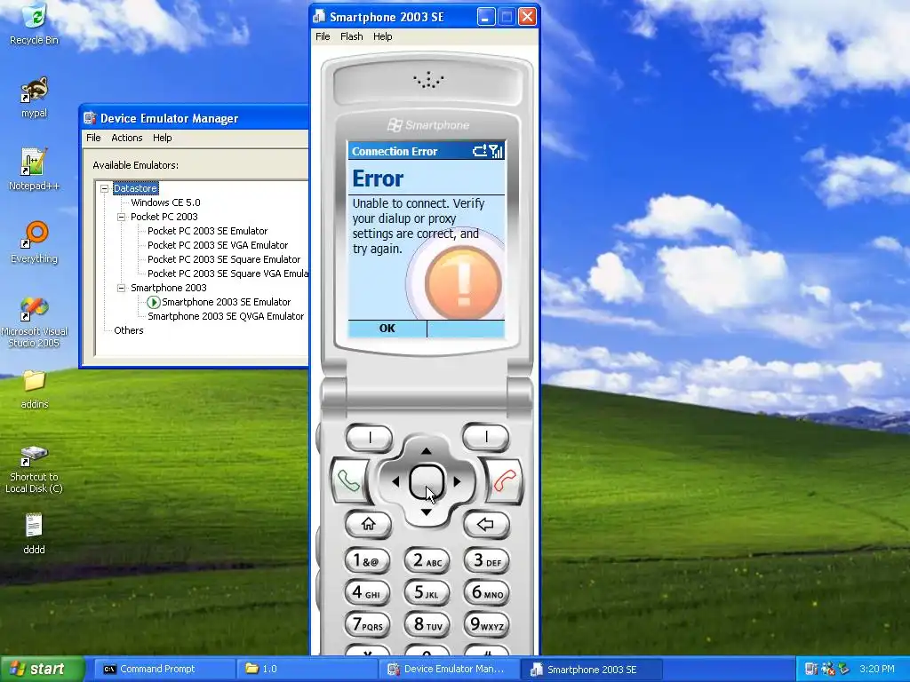Image resolution: width=910 pixels, height=682 pixels.
Task: Open the Actions menu in Device Emulator Manager
Action: point(127,138)
